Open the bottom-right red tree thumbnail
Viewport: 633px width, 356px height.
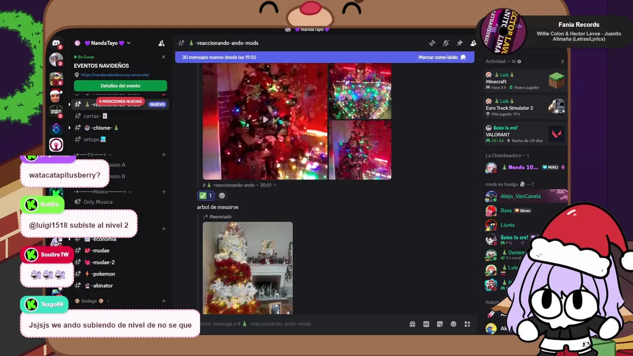(x=360, y=150)
